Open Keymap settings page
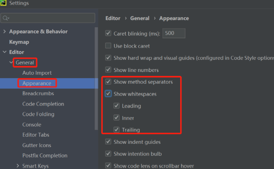The width and height of the screenshot is (274, 169). click(x=19, y=42)
